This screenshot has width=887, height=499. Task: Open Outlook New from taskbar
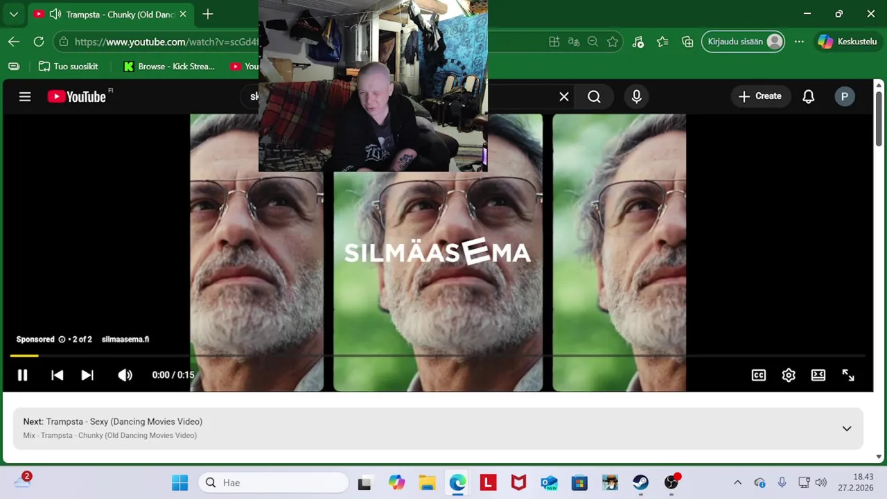(549, 482)
